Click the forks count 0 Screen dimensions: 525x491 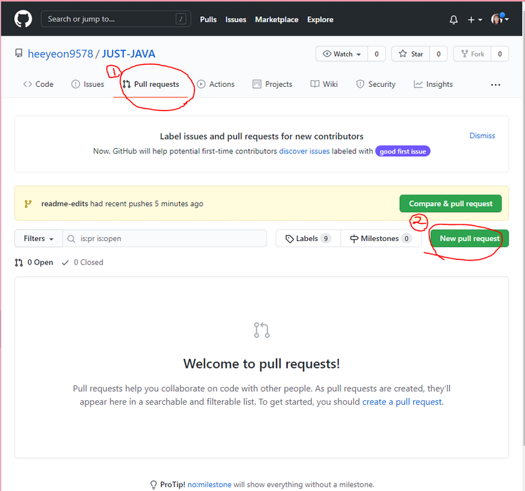[x=499, y=54]
